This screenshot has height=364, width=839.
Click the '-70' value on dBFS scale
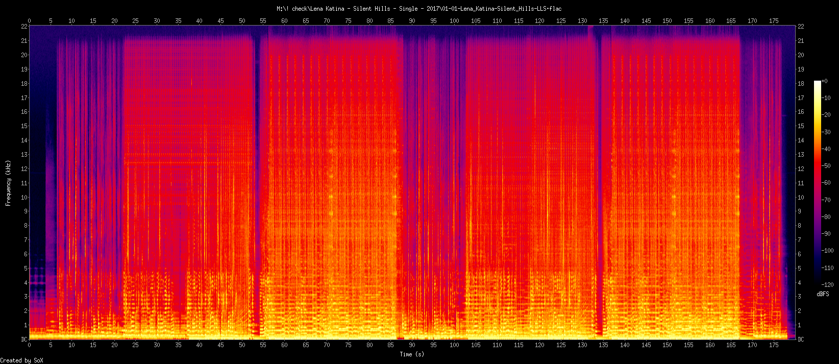(826, 200)
